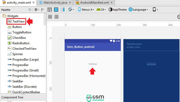180x102 pixels.
Task: Open the API level 24 dropdown
Action: [101, 10]
